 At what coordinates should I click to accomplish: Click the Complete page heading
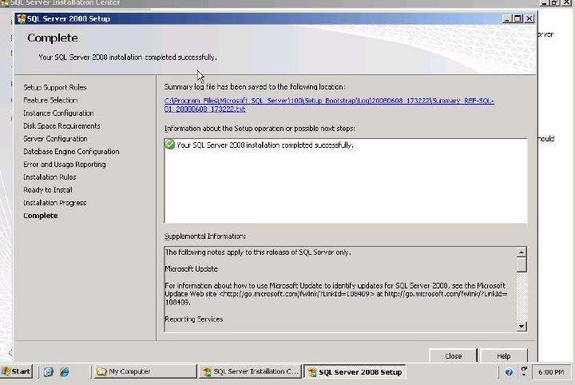tap(53, 38)
